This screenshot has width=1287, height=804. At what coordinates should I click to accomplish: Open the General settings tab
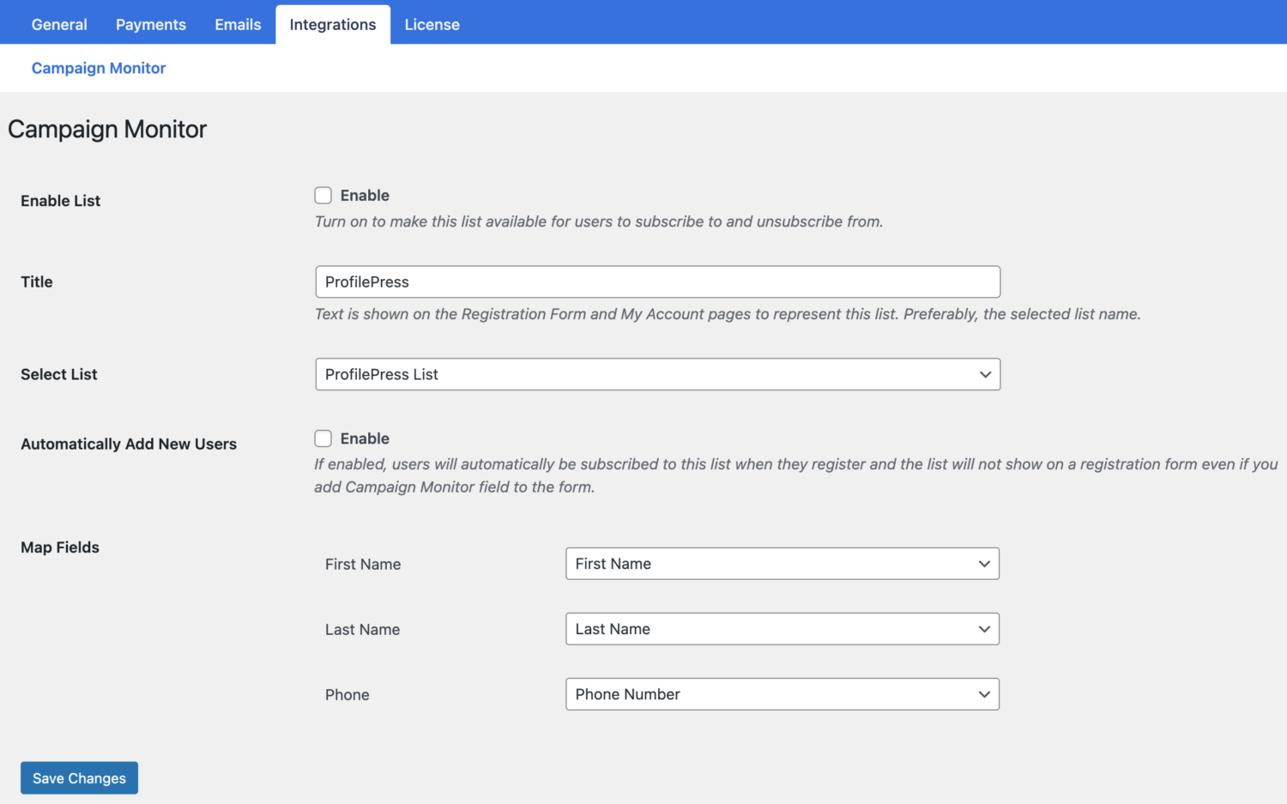point(59,25)
